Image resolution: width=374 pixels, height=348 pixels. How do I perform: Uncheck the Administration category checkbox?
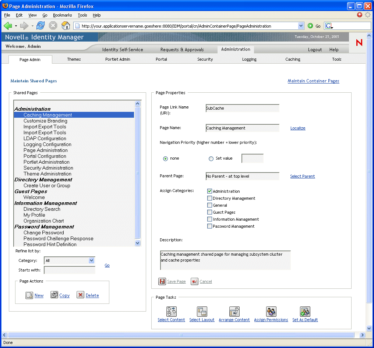pyautogui.click(x=209, y=191)
